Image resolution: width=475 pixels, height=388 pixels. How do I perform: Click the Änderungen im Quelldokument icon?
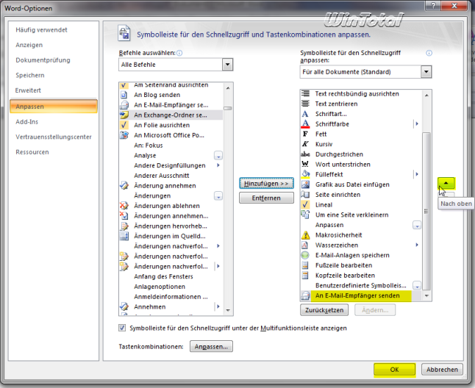(124, 236)
